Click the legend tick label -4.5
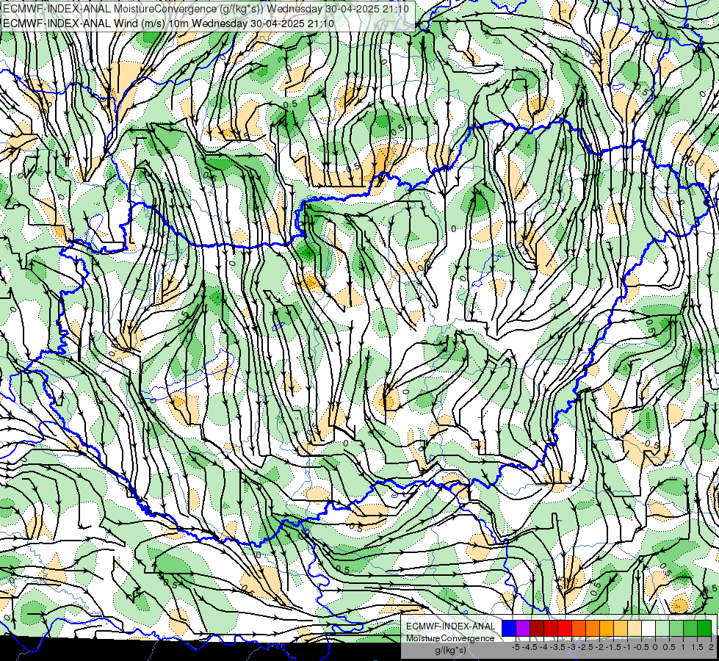This screenshot has height=661, width=719. click(x=530, y=647)
